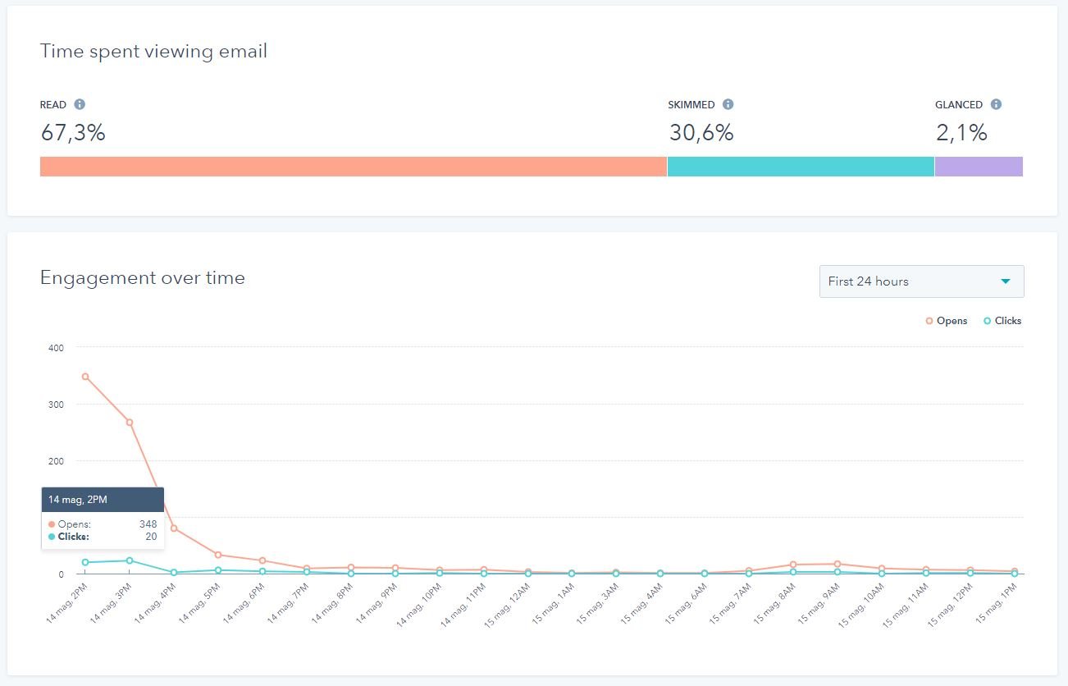The width and height of the screenshot is (1068, 686).
Task: Click the 2,1% glanced percentage value
Action: [961, 132]
